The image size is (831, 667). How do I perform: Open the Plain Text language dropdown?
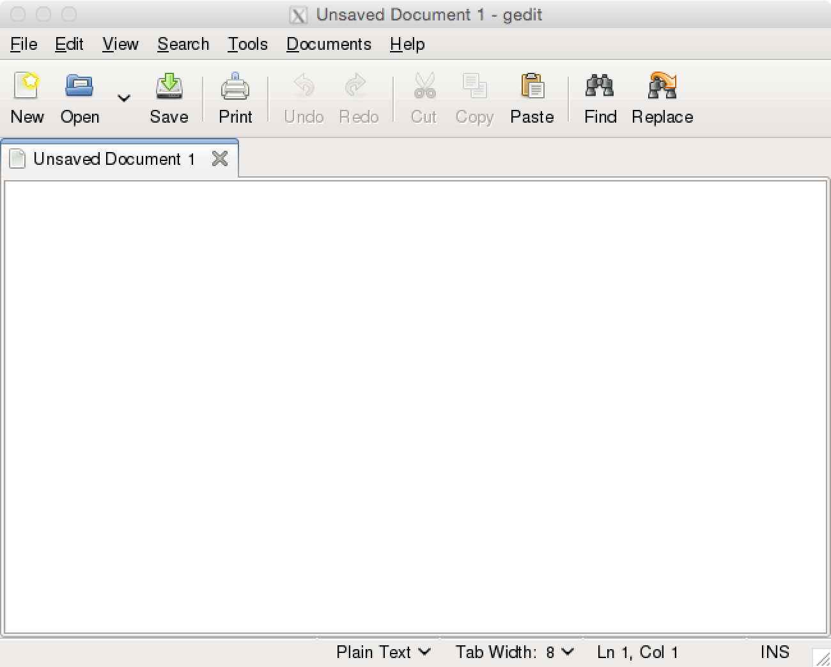[x=384, y=652]
